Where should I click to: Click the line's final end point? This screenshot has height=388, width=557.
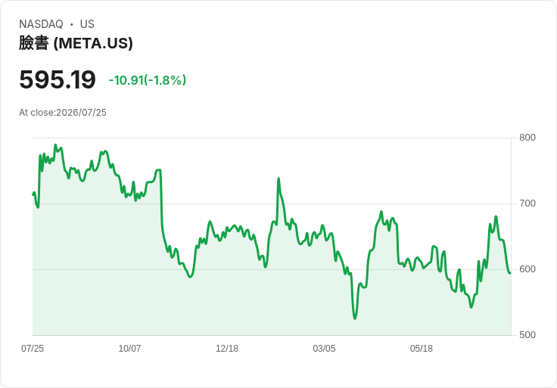tap(510, 273)
